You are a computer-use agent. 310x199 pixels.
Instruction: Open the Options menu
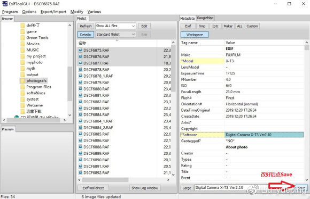click(x=29, y=12)
